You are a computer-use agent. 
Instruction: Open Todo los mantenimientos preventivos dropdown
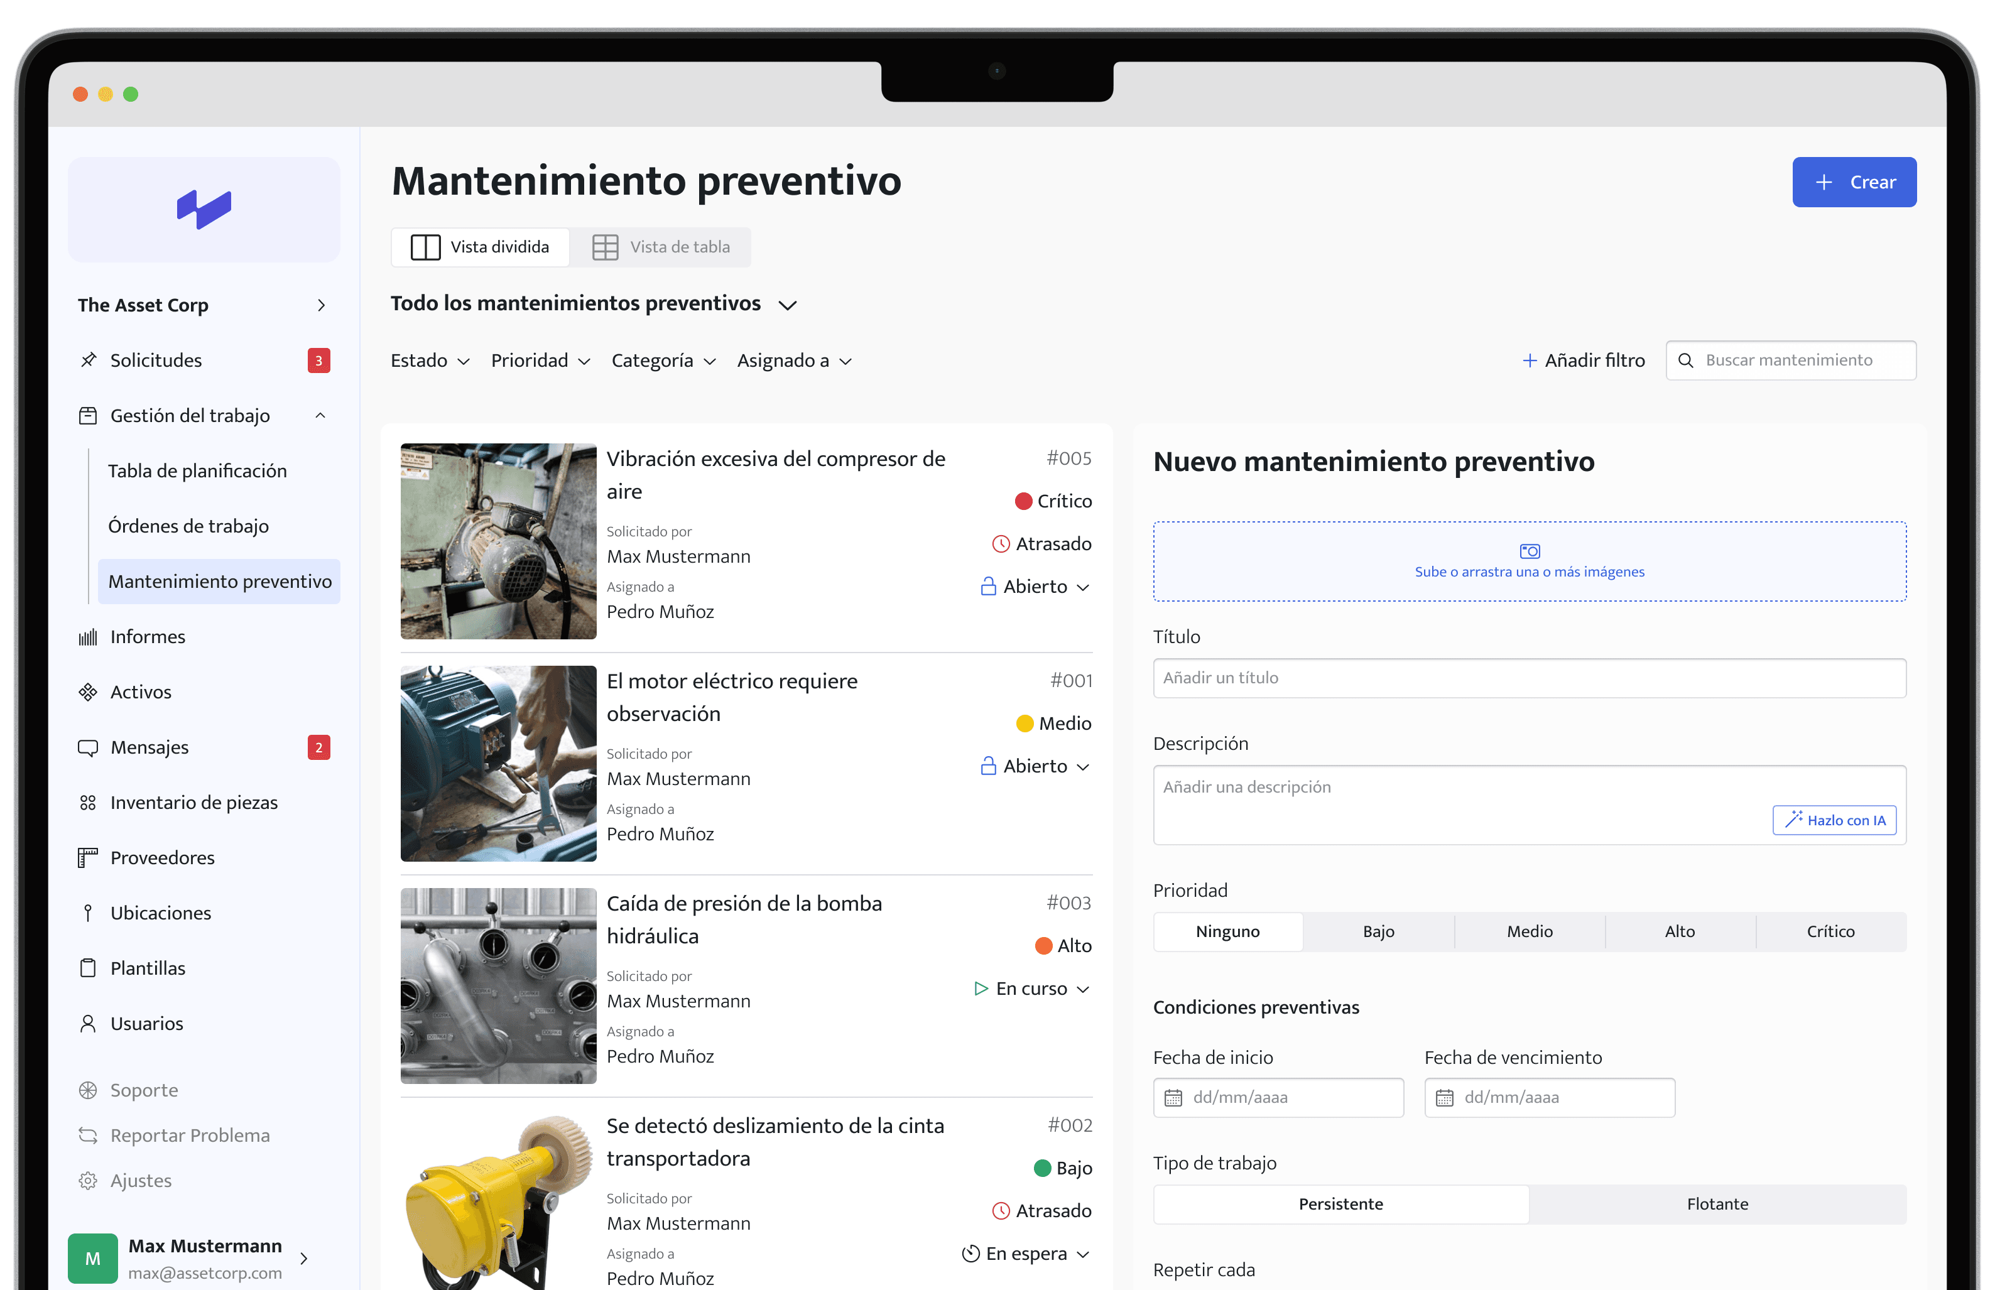(x=594, y=303)
